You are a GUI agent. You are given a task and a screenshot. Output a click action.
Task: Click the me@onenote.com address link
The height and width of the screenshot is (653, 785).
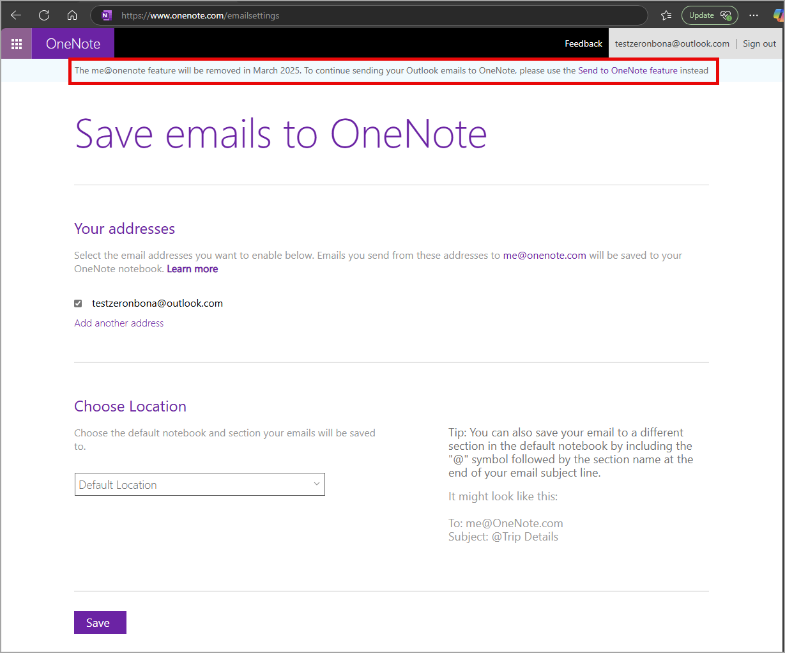pos(544,255)
